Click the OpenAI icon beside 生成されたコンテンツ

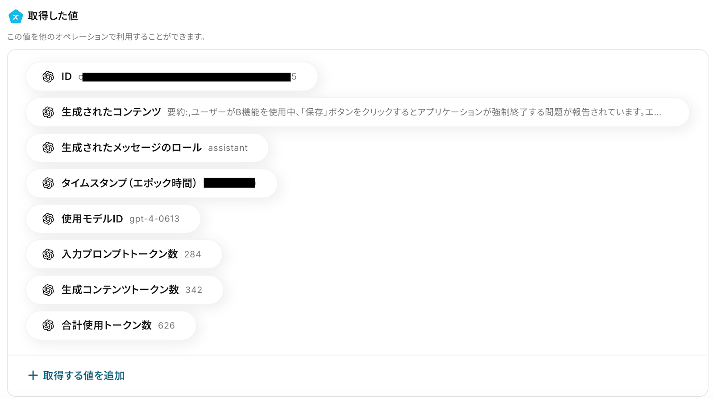pos(48,112)
